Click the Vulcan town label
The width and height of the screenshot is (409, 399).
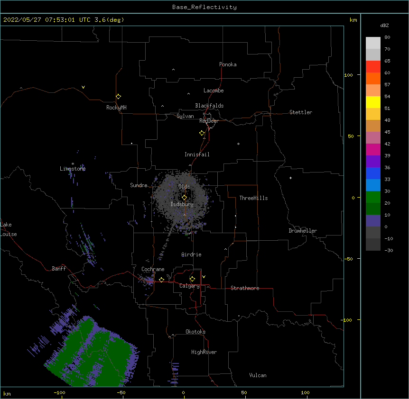[258, 375]
